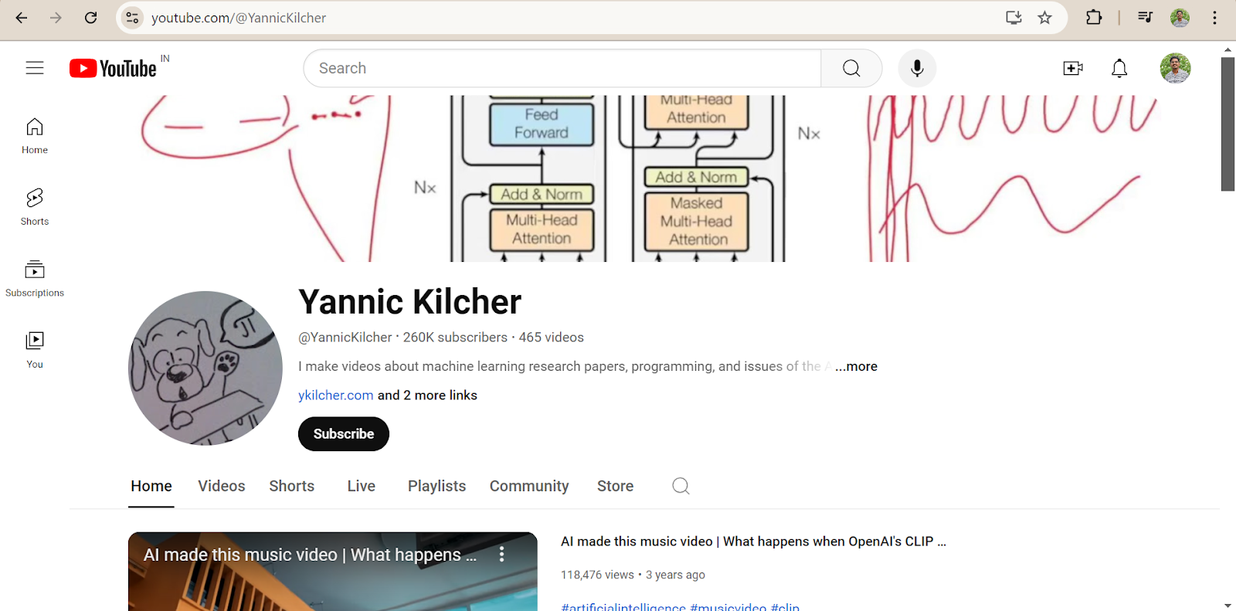
Task: Click '465 videos' text
Action: (x=552, y=338)
